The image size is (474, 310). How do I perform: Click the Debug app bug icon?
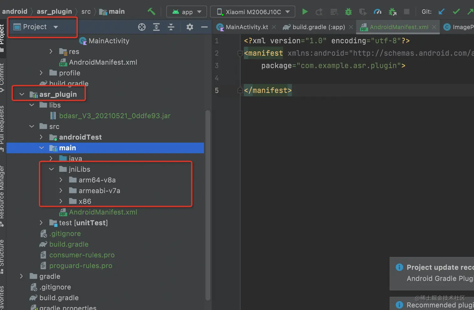point(348,12)
